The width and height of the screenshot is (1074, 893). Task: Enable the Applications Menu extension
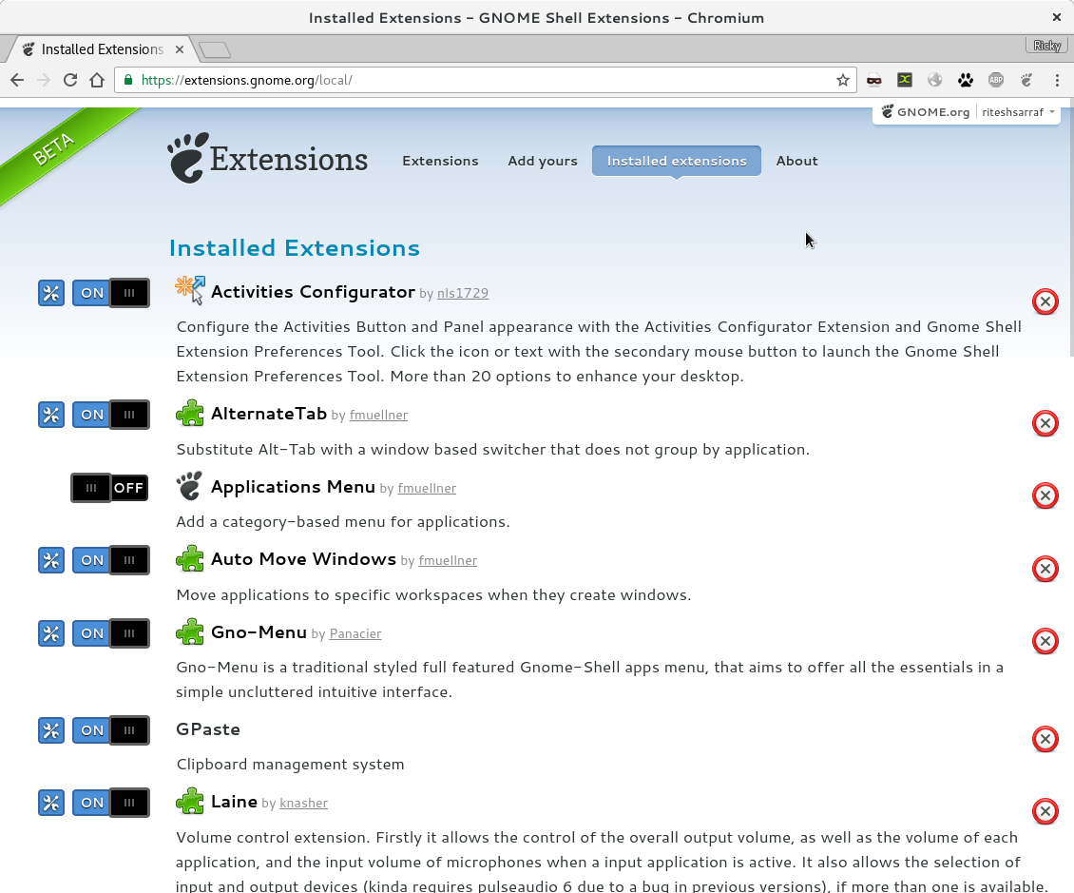(109, 488)
